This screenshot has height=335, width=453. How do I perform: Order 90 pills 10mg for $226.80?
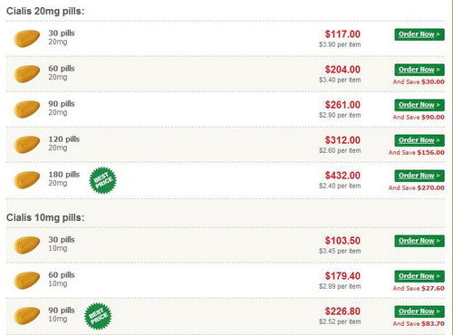pyautogui.click(x=419, y=311)
